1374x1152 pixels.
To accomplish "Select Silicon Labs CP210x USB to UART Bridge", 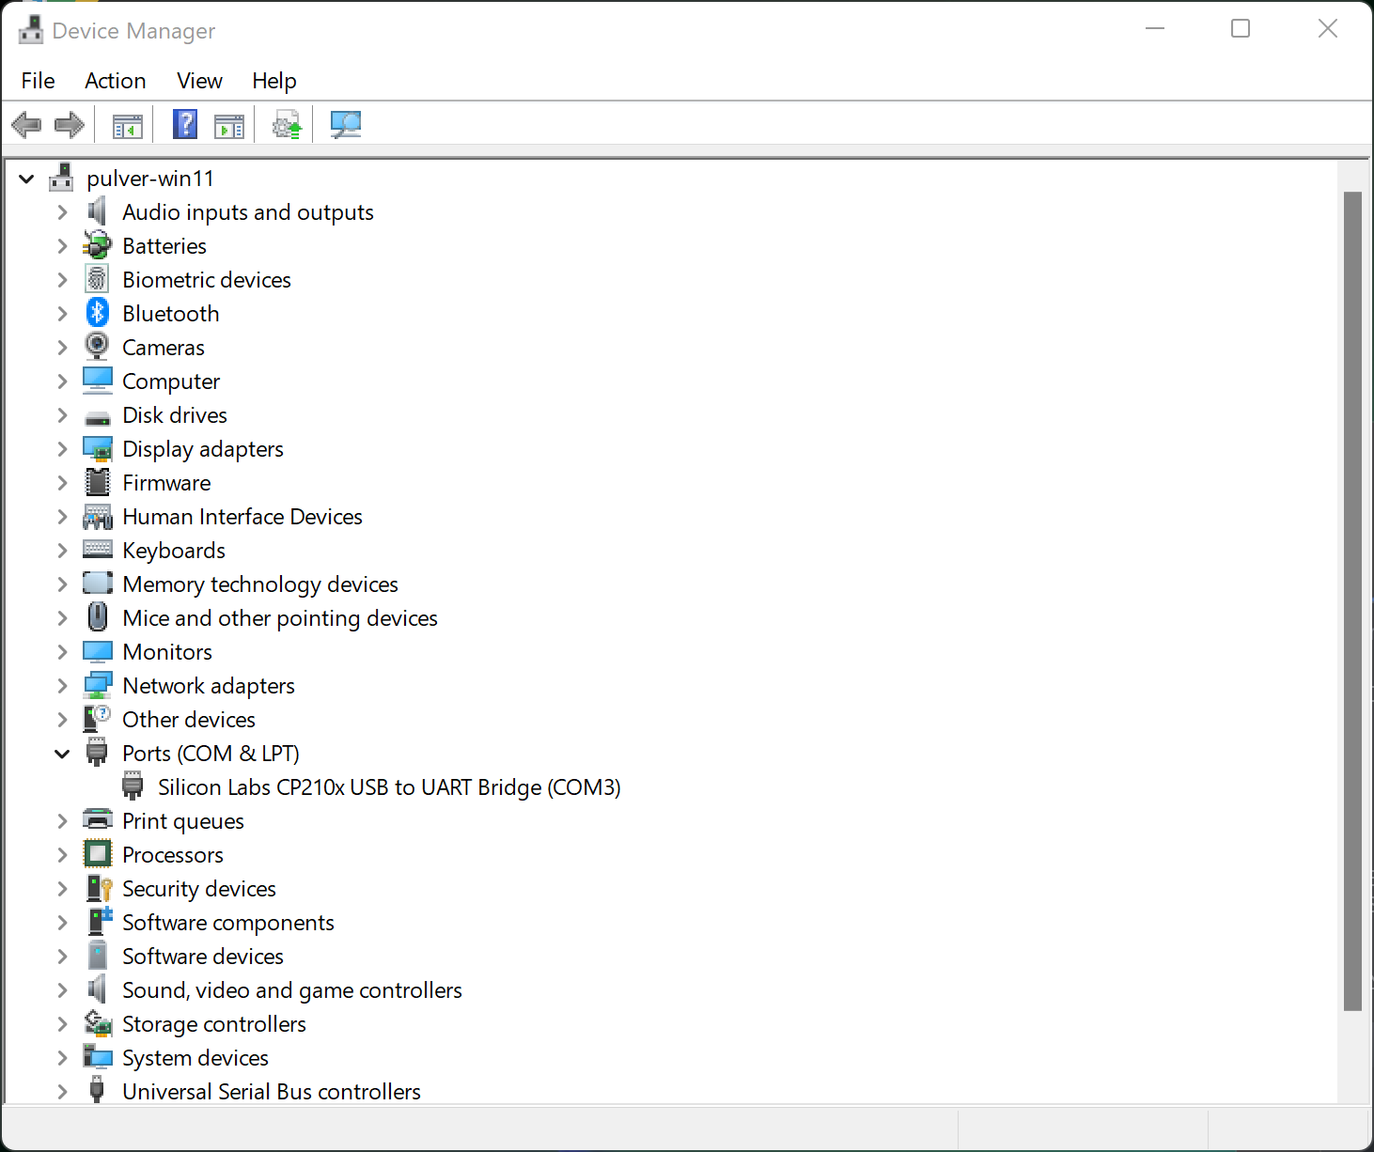I will coord(389,786).
